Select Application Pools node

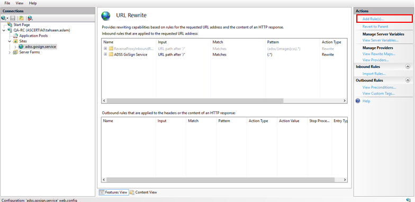pos(33,36)
